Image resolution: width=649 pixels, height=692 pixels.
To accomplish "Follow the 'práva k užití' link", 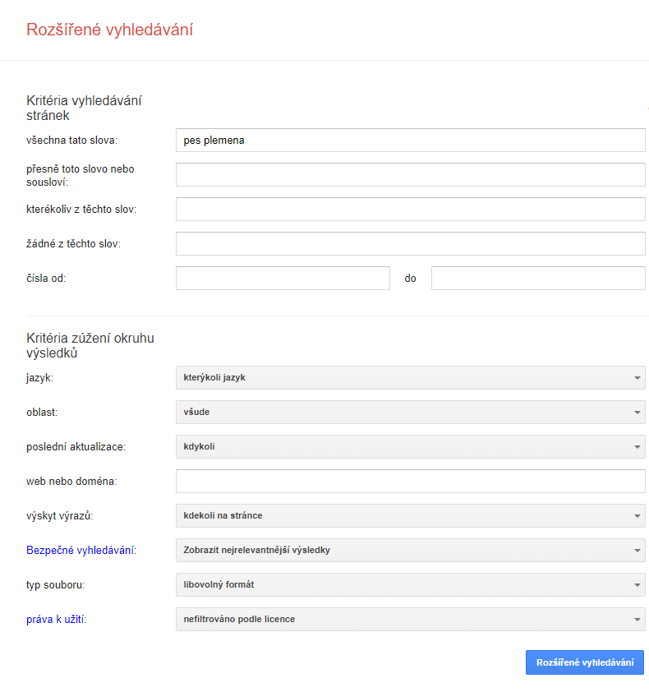I will (56, 619).
